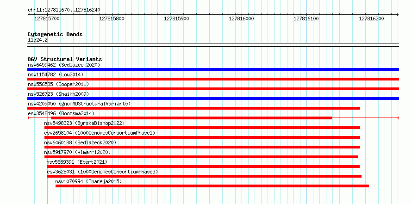Click ruler position 127816200
Viewport: 412px width, 204px height.
371,19
